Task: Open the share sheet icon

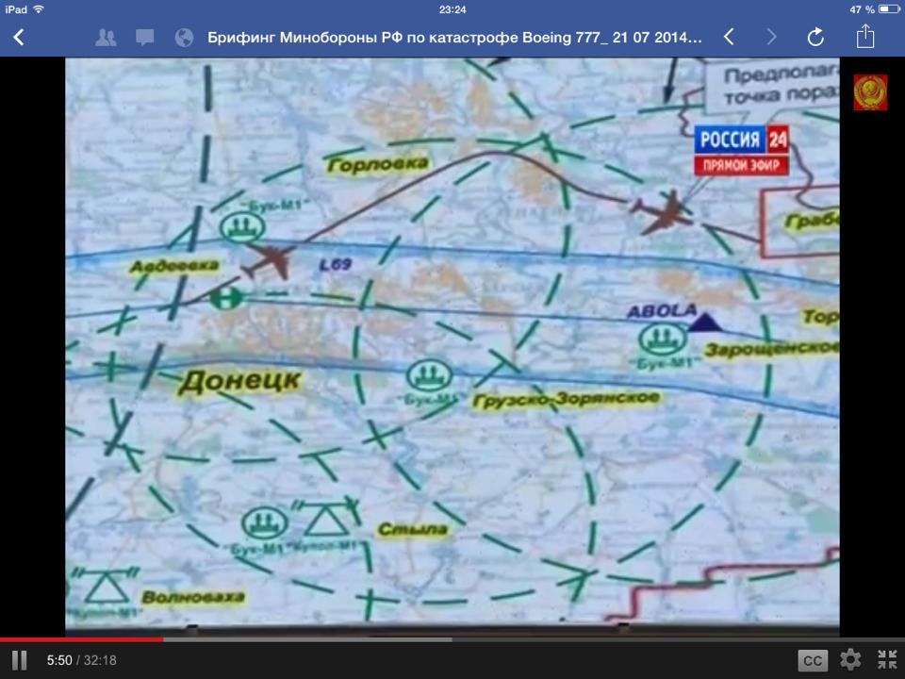Action: pos(865,37)
